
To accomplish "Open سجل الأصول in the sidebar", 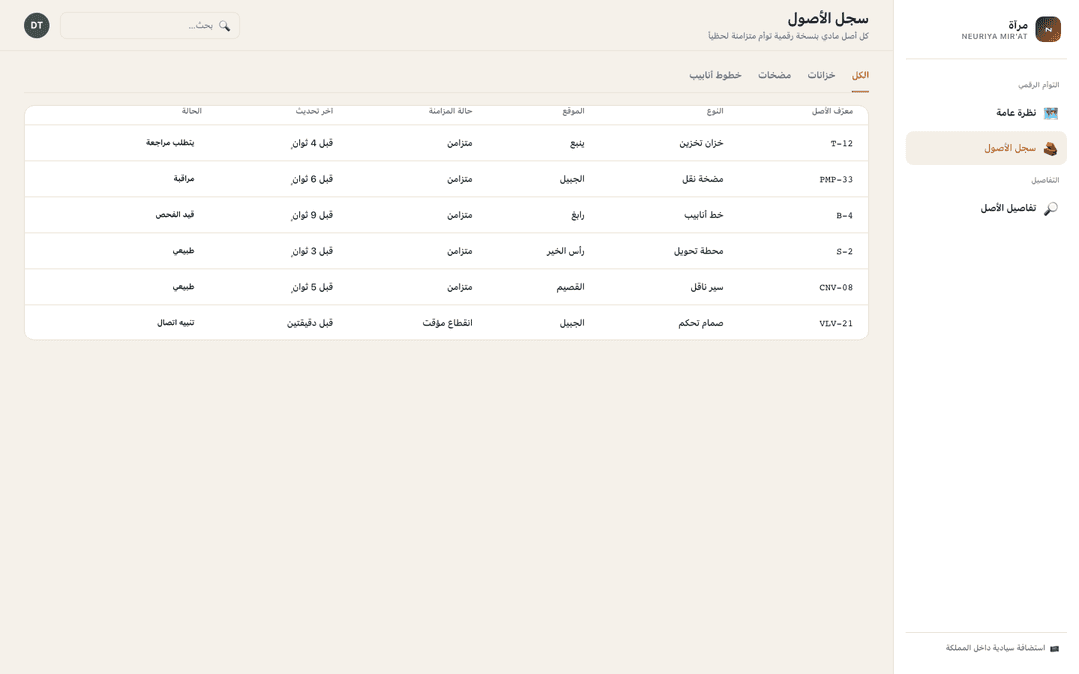I will 986,148.
